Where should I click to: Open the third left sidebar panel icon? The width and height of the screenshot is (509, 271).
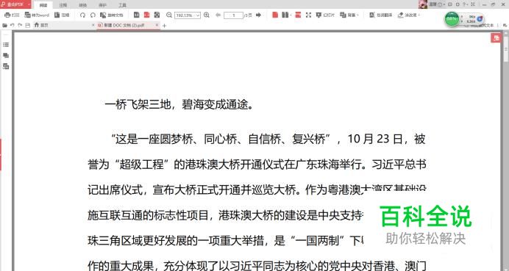coord(6,66)
